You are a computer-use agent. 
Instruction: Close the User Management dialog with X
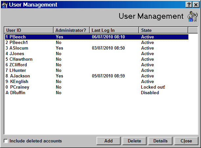[196, 5]
